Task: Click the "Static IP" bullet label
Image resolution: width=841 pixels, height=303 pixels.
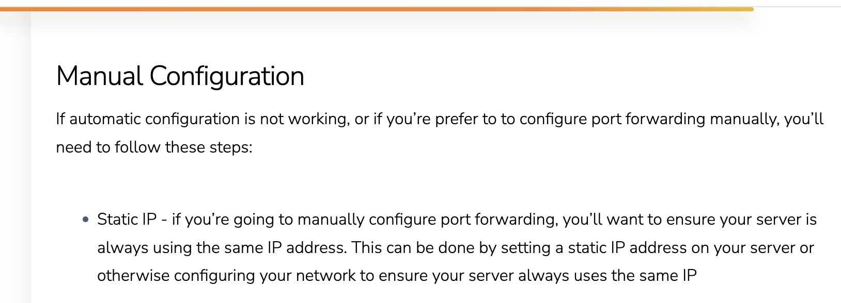Action: click(x=127, y=220)
